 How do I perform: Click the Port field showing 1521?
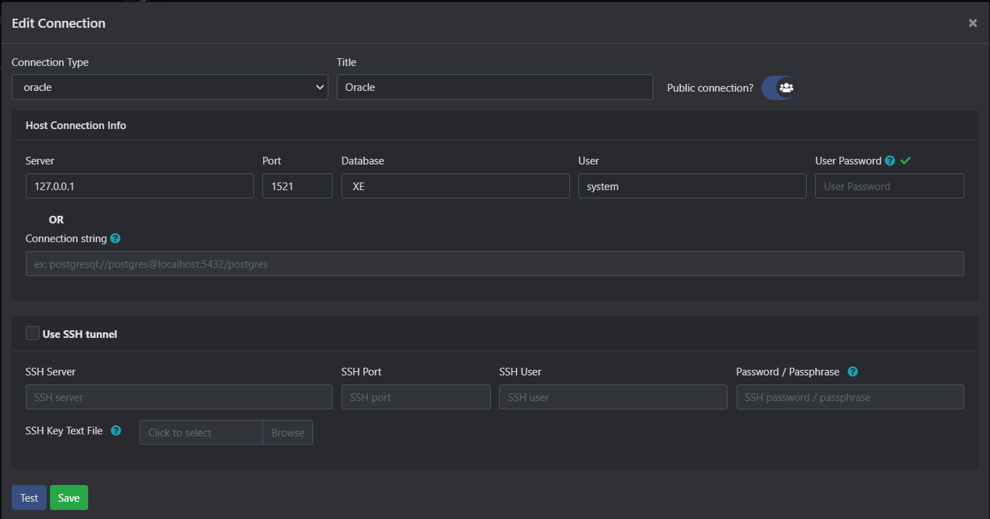click(x=297, y=186)
